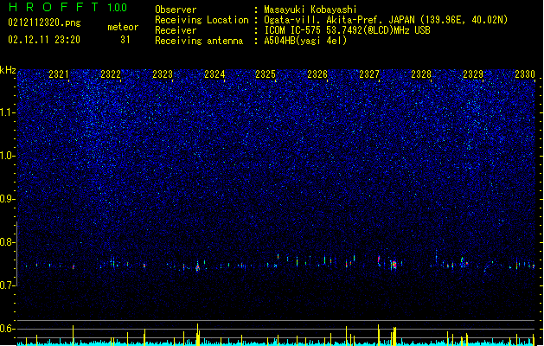Select the ICOM IC-575 receiver frequency text
544x346 pixels.
[x=348, y=30]
